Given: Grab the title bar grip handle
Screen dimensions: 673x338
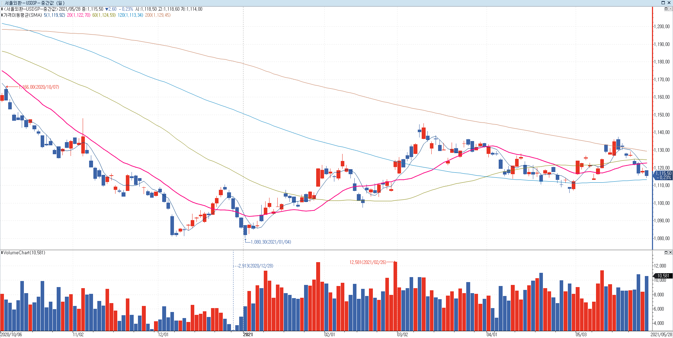Looking at the screenshot, I should 2,3.
